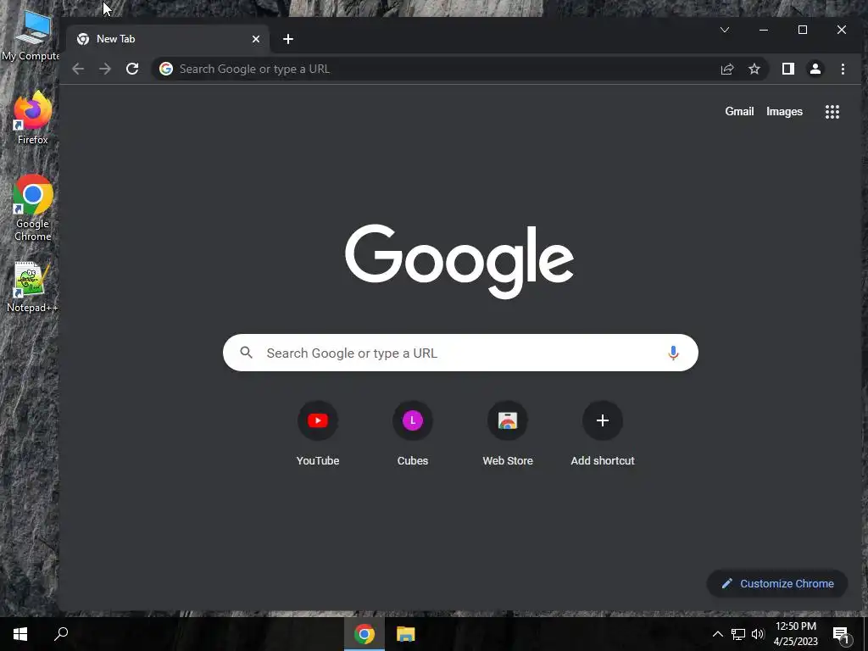Image resolution: width=868 pixels, height=651 pixels.
Task: Click the Google G icon in address bar
Action: tap(166, 69)
